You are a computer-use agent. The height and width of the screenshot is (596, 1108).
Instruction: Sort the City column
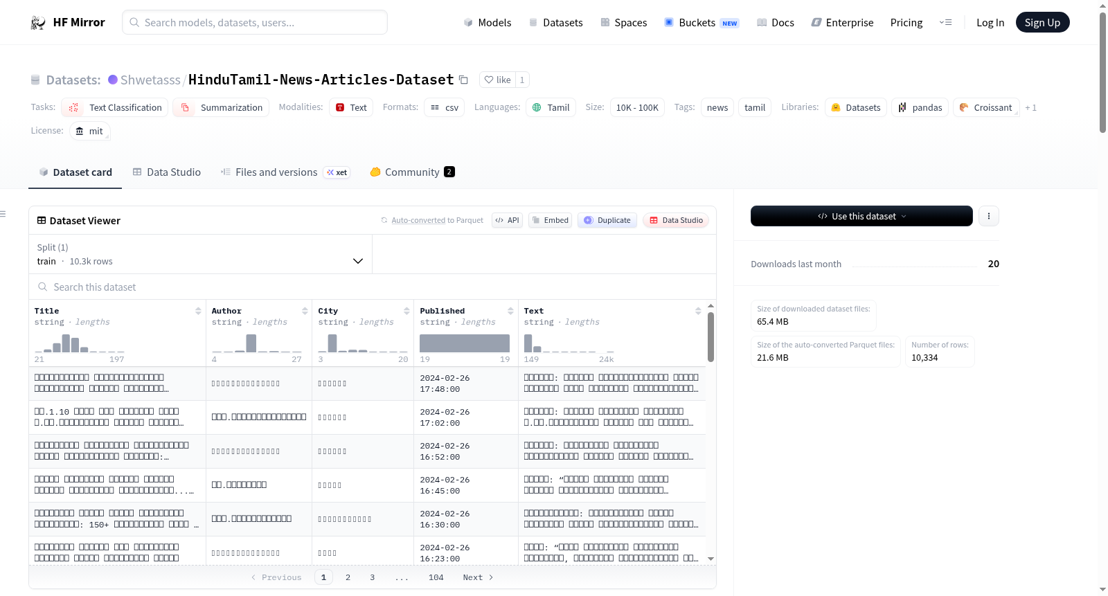(406, 311)
